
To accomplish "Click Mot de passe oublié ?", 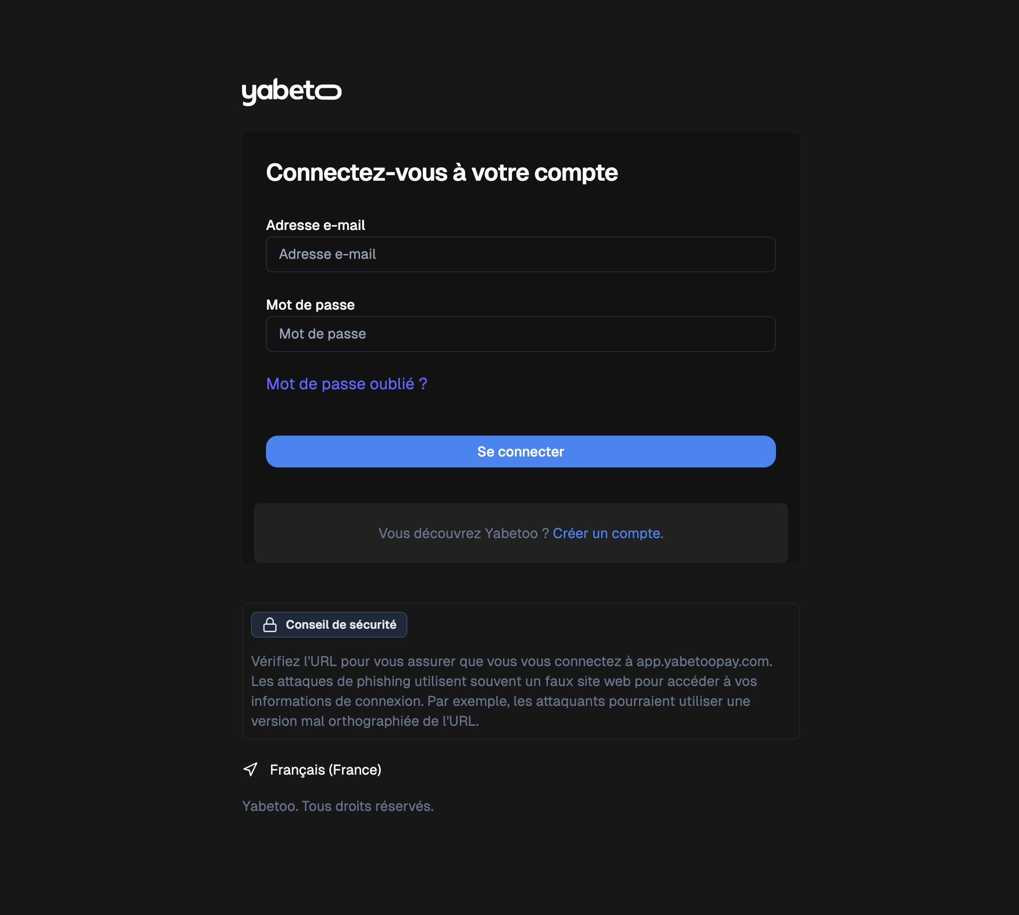I will coord(346,384).
